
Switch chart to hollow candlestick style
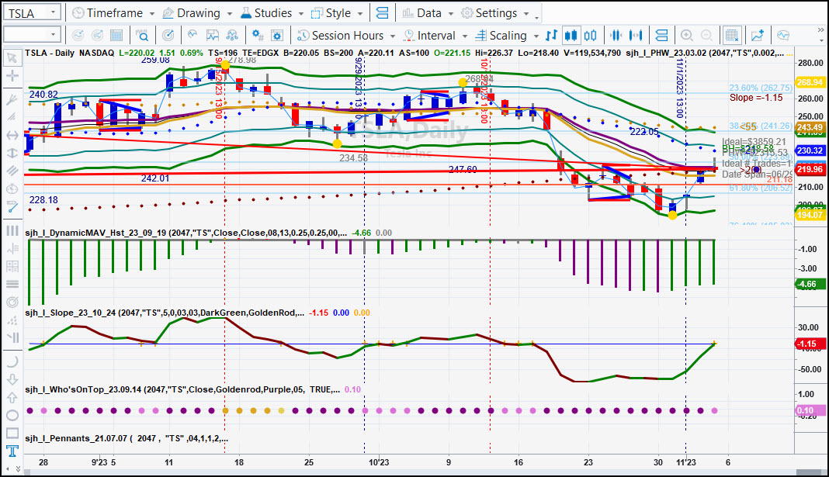591,36
